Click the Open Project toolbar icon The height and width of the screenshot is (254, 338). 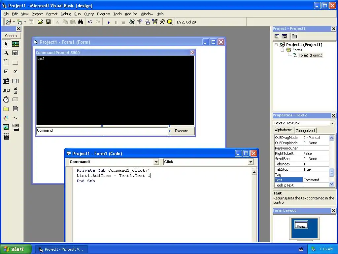click(x=40, y=22)
